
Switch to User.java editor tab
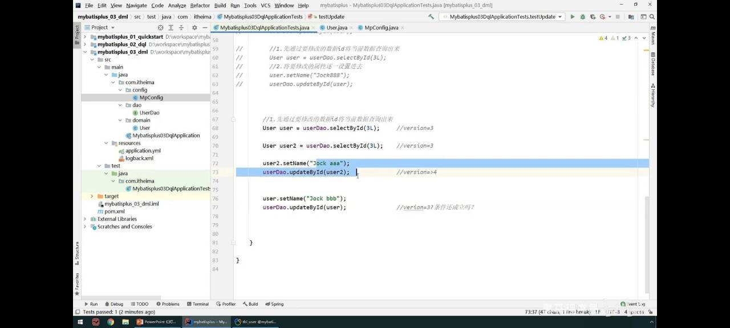coord(336,27)
